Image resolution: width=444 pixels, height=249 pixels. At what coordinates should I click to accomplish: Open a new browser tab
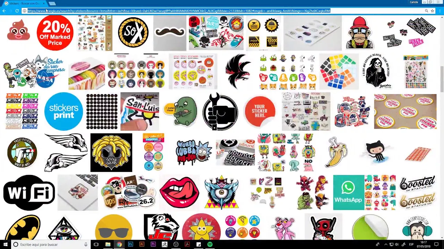point(52,3)
